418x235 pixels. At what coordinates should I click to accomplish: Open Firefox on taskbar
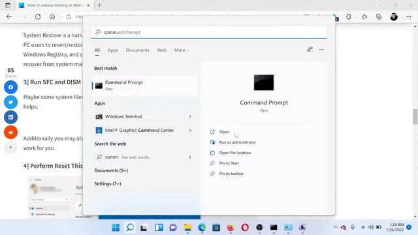[231, 228]
